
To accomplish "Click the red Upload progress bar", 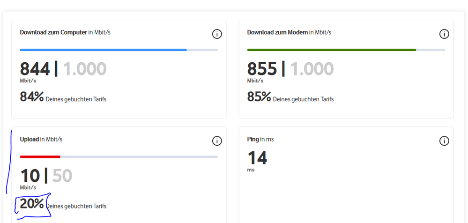I will (40, 156).
